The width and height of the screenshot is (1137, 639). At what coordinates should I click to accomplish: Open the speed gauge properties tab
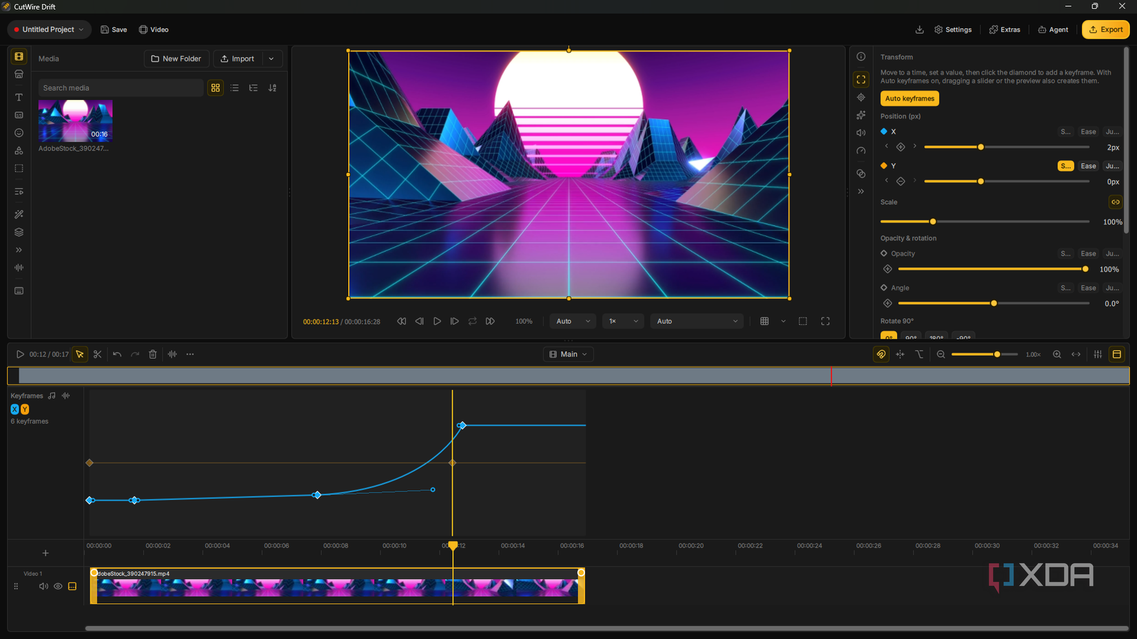coord(861,151)
